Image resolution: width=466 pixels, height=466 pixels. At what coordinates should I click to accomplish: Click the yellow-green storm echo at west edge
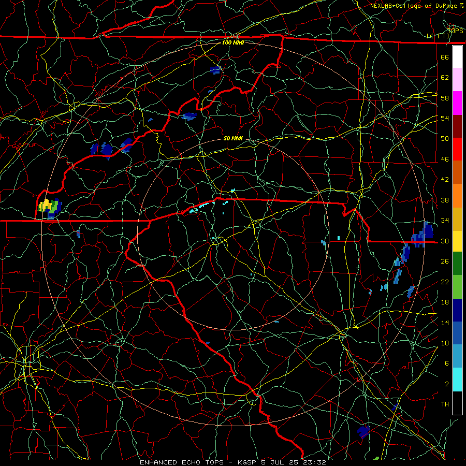pyautogui.click(x=50, y=208)
